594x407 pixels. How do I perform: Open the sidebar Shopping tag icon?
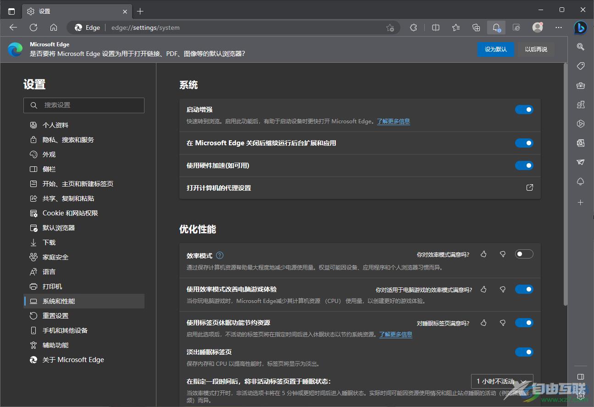pos(580,66)
